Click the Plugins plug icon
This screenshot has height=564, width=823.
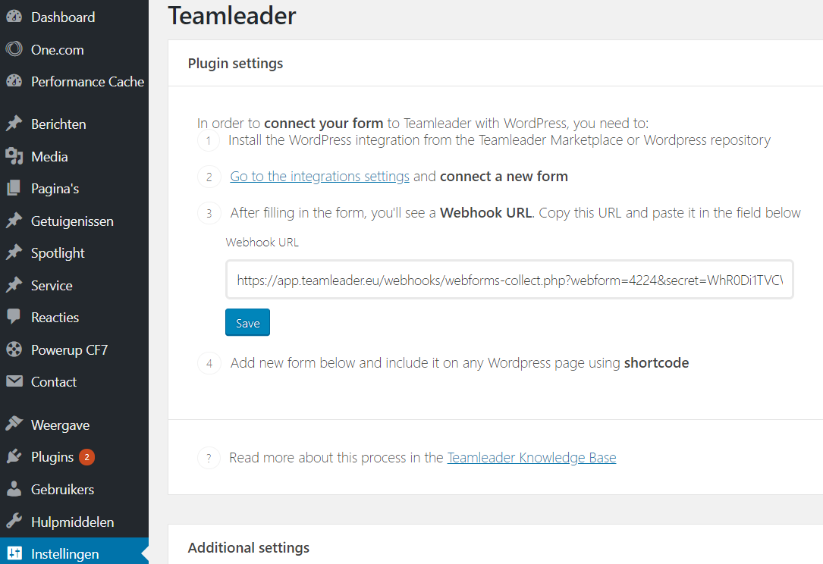pyautogui.click(x=14, y=457)
